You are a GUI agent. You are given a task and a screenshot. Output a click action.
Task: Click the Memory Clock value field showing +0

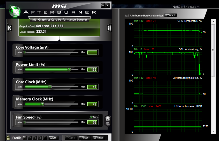(x=92, y=104)
